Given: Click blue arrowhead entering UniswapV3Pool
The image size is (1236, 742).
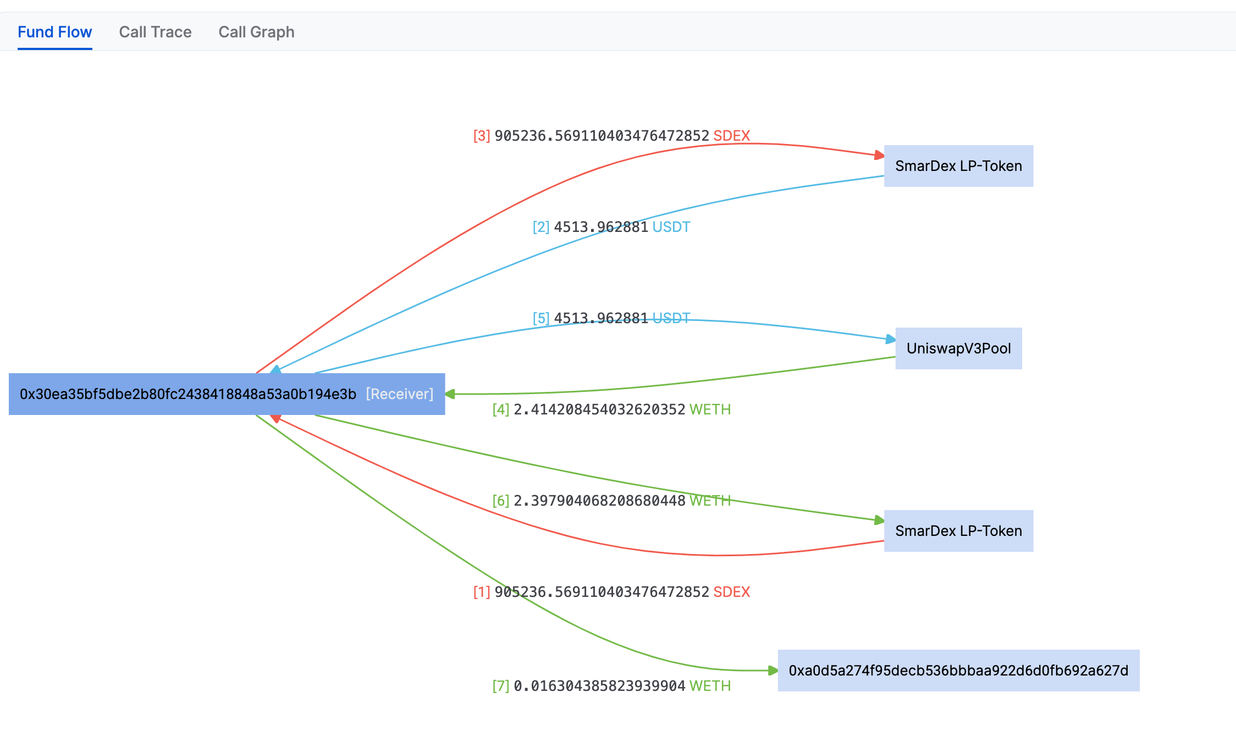Looking at the screenshot, I should [891, 339].
